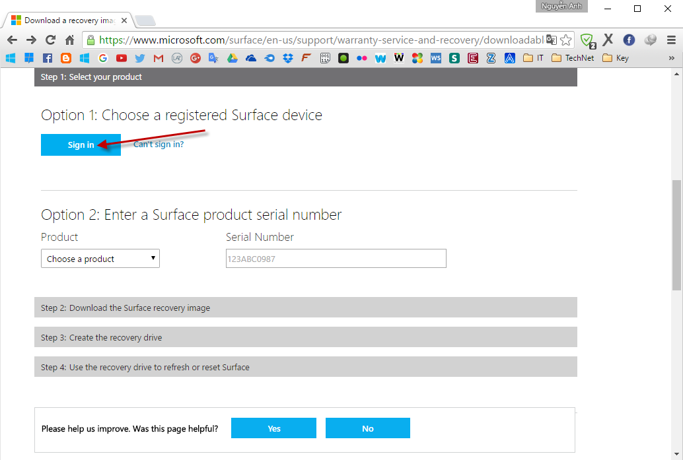Image resolution: width=683 pixels, height=460 pixels.
Task: Show more bookmarks with the chevron
Action: (x=671, y=58)
